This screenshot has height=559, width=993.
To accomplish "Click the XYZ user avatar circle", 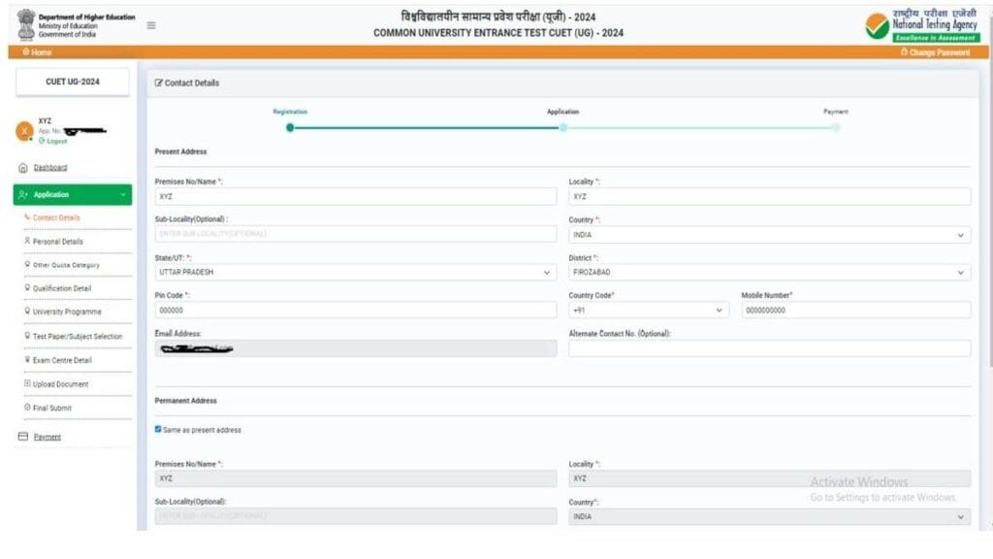I will (x=24, y=131).
